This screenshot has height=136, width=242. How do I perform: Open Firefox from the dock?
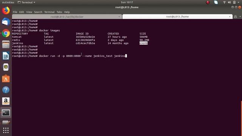6,11
